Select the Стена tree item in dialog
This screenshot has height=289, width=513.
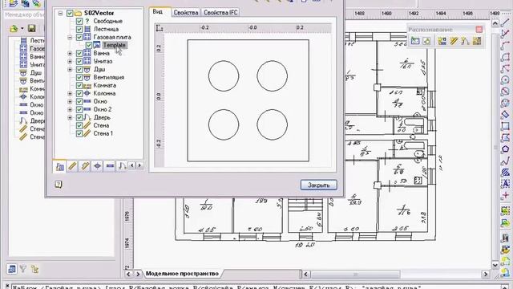point(101,125)
